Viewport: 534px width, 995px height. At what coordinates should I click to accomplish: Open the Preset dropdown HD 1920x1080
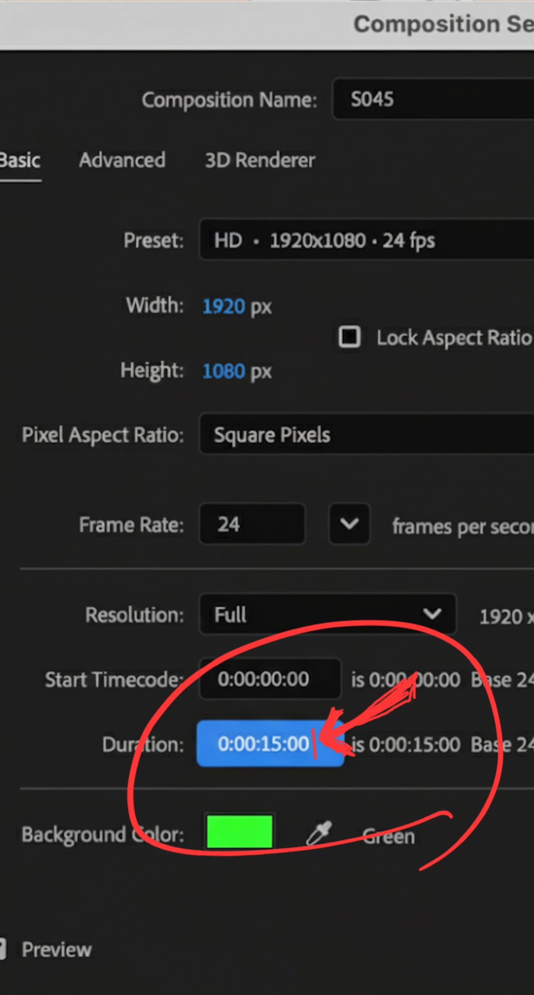point(366,240)
